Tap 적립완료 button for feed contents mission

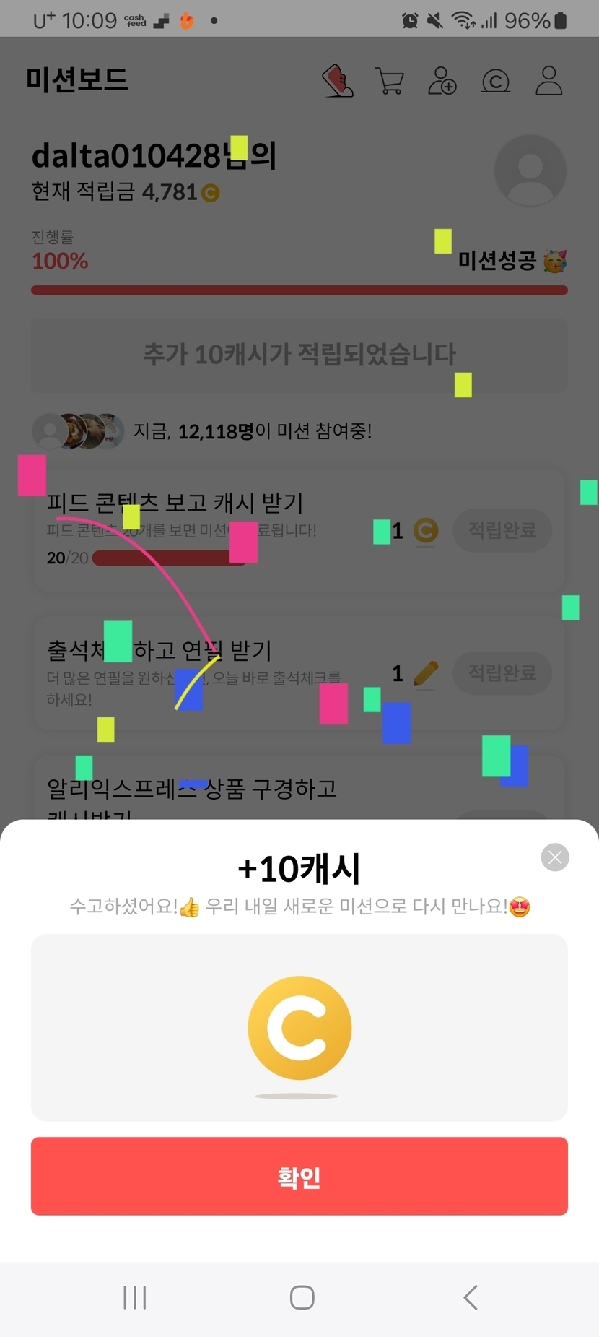(x=502, y=530)
